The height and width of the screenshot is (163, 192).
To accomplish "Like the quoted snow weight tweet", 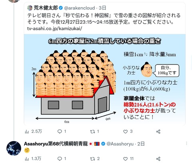I will coord(128,132).
